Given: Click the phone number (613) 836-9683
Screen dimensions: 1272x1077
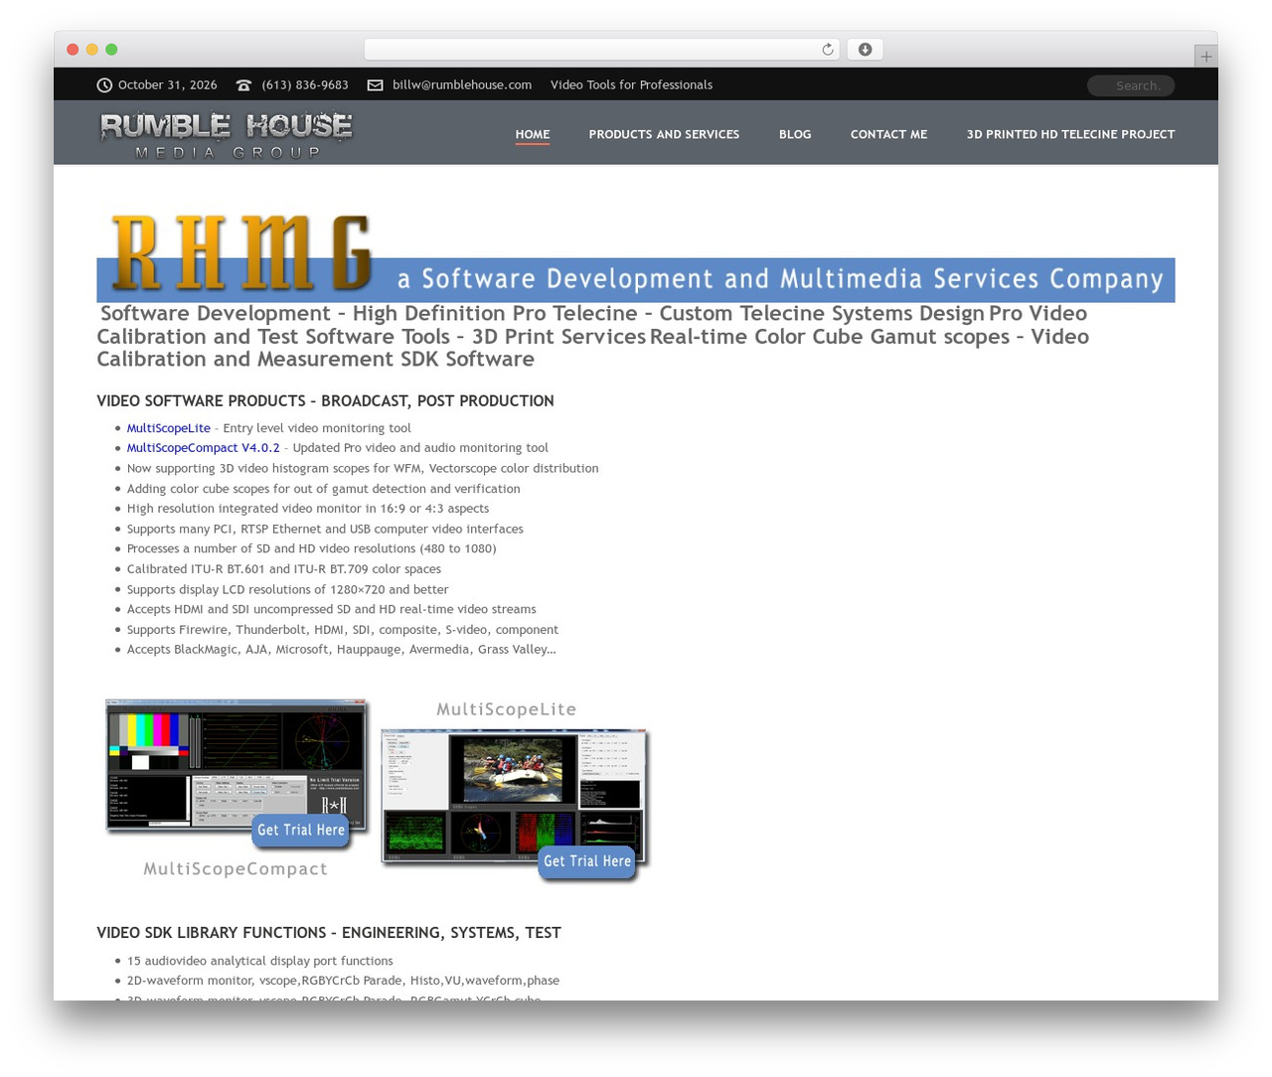Looking at the screenshot, I should (305, 85).
